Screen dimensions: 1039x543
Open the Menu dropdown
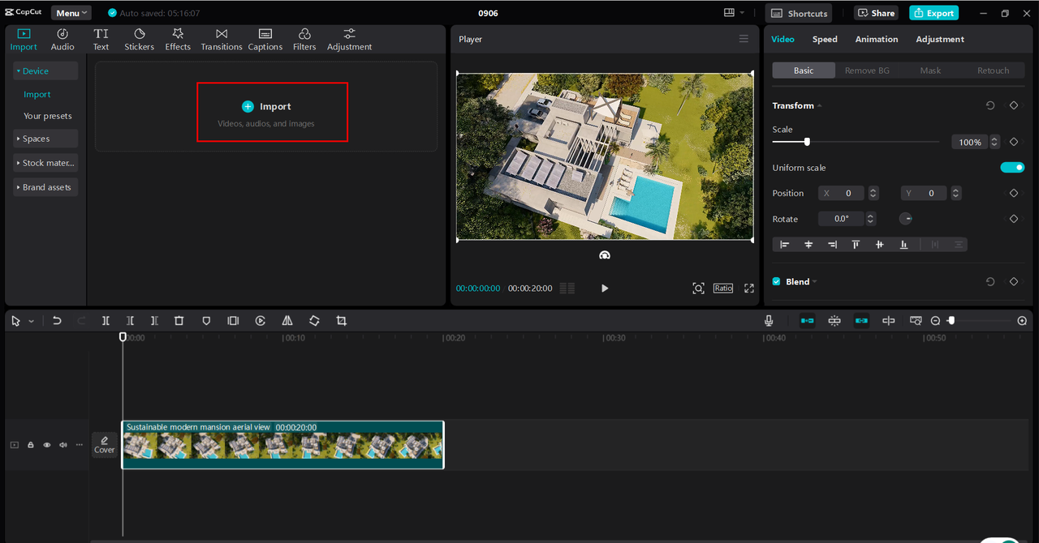click(x=71, y=13)
